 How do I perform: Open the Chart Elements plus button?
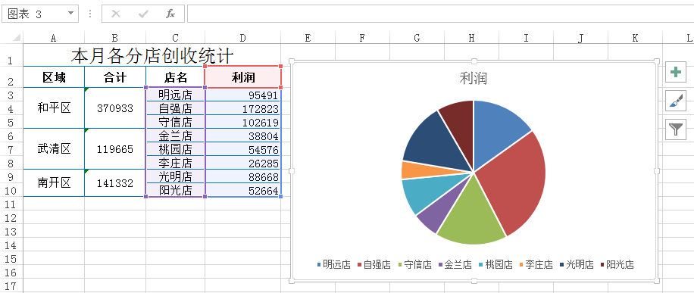pyautogui.click(x=675, y=72)
